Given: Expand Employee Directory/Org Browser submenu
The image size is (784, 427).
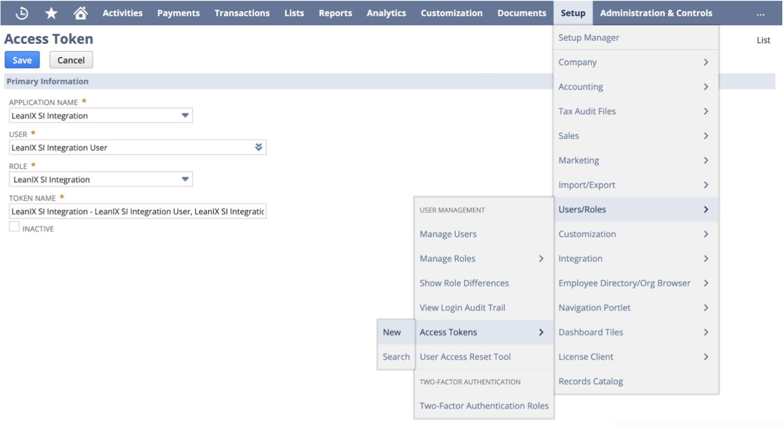Looking at the screenshot, I should pos(636,283).
